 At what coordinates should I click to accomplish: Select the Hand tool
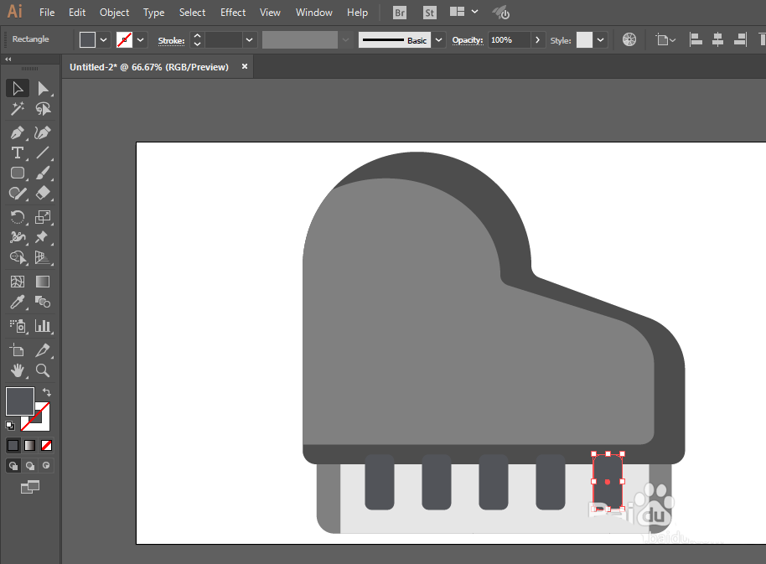(17, 370)
